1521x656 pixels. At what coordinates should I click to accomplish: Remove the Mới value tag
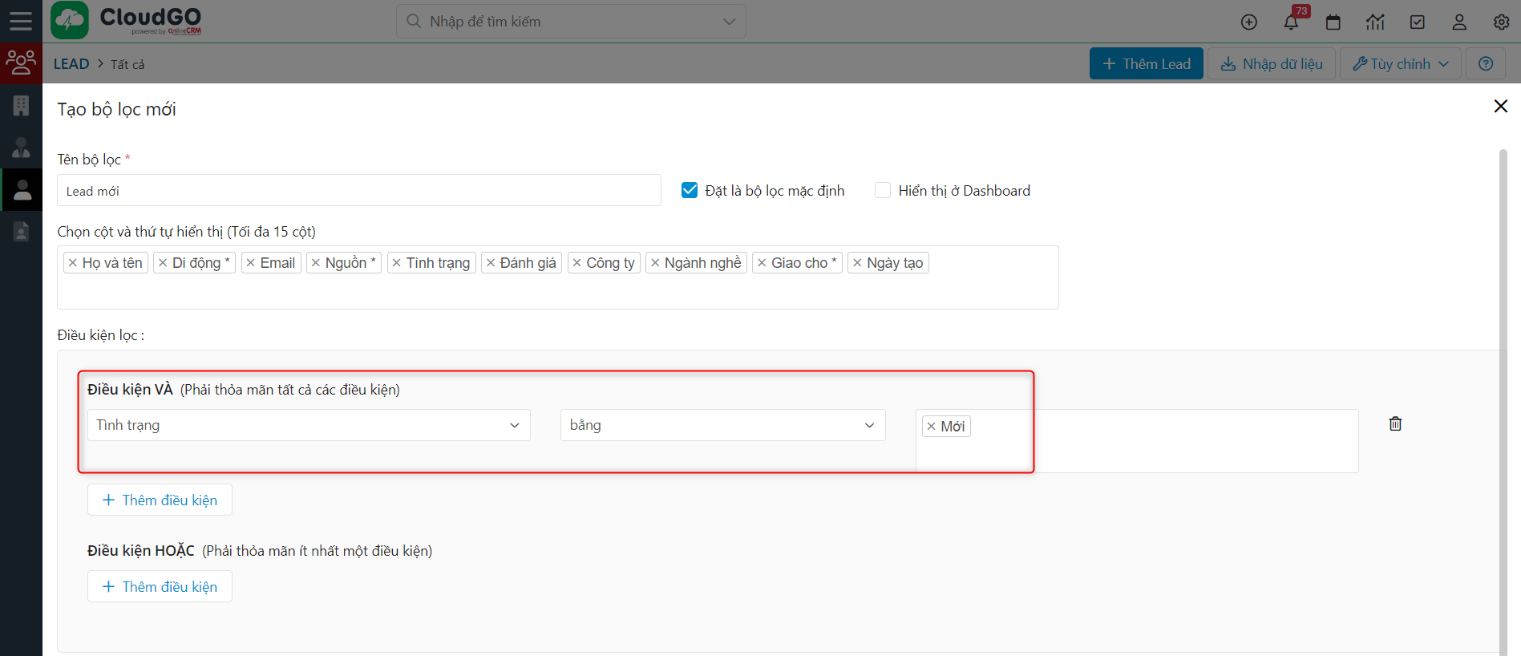tap(931, 427)
